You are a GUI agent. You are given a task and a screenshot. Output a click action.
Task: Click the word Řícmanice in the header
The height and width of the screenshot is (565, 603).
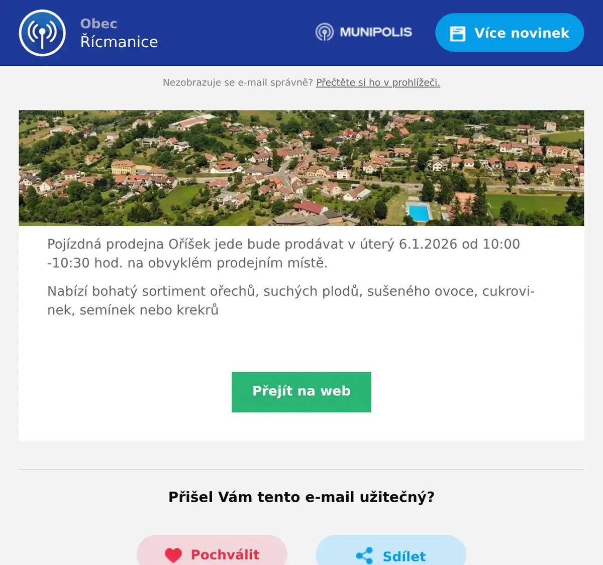point(119,42)
